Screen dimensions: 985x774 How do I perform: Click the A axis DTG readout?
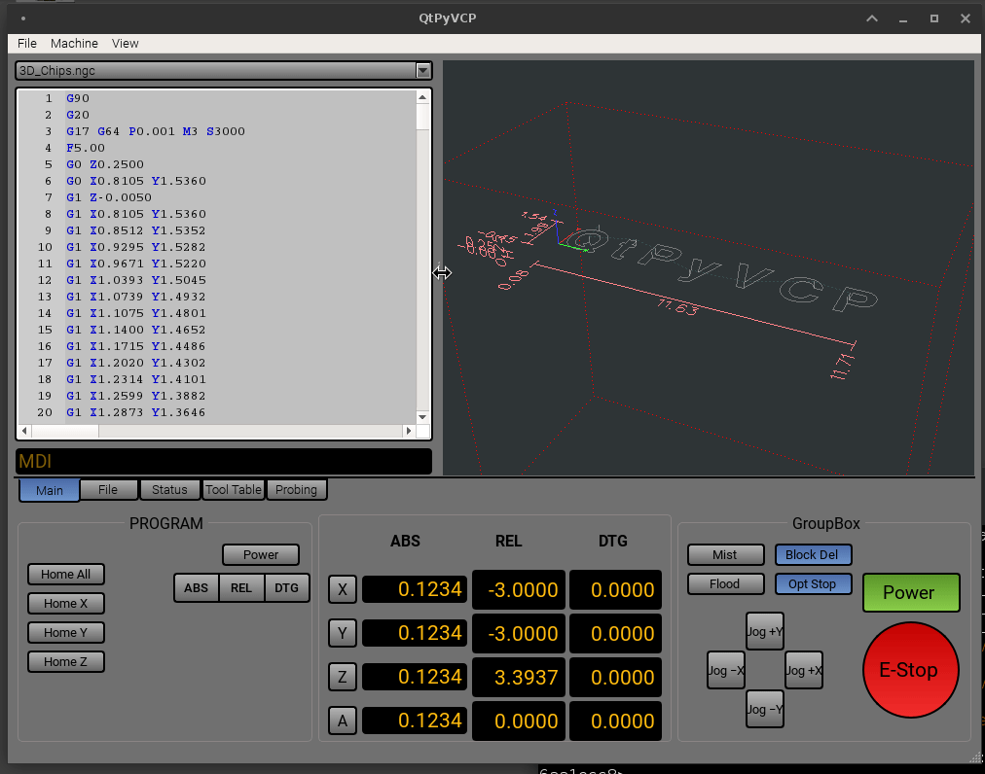pos(615,721)
